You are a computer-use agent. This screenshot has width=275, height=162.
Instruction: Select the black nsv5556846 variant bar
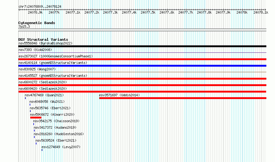click(142, 46)
